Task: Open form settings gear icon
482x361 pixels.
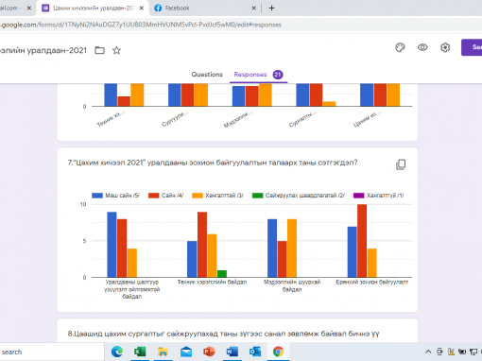Action: click(445, 47)
